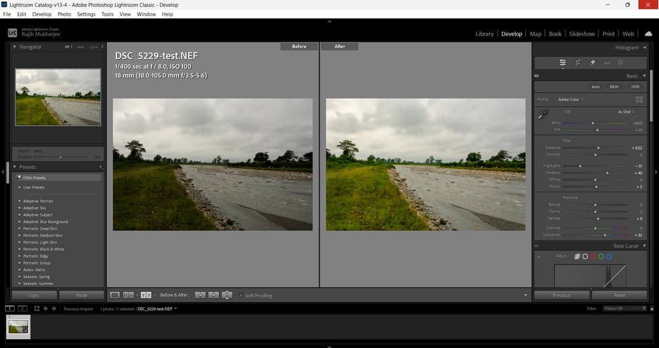Select the red channel curve circle

(593, 256)
